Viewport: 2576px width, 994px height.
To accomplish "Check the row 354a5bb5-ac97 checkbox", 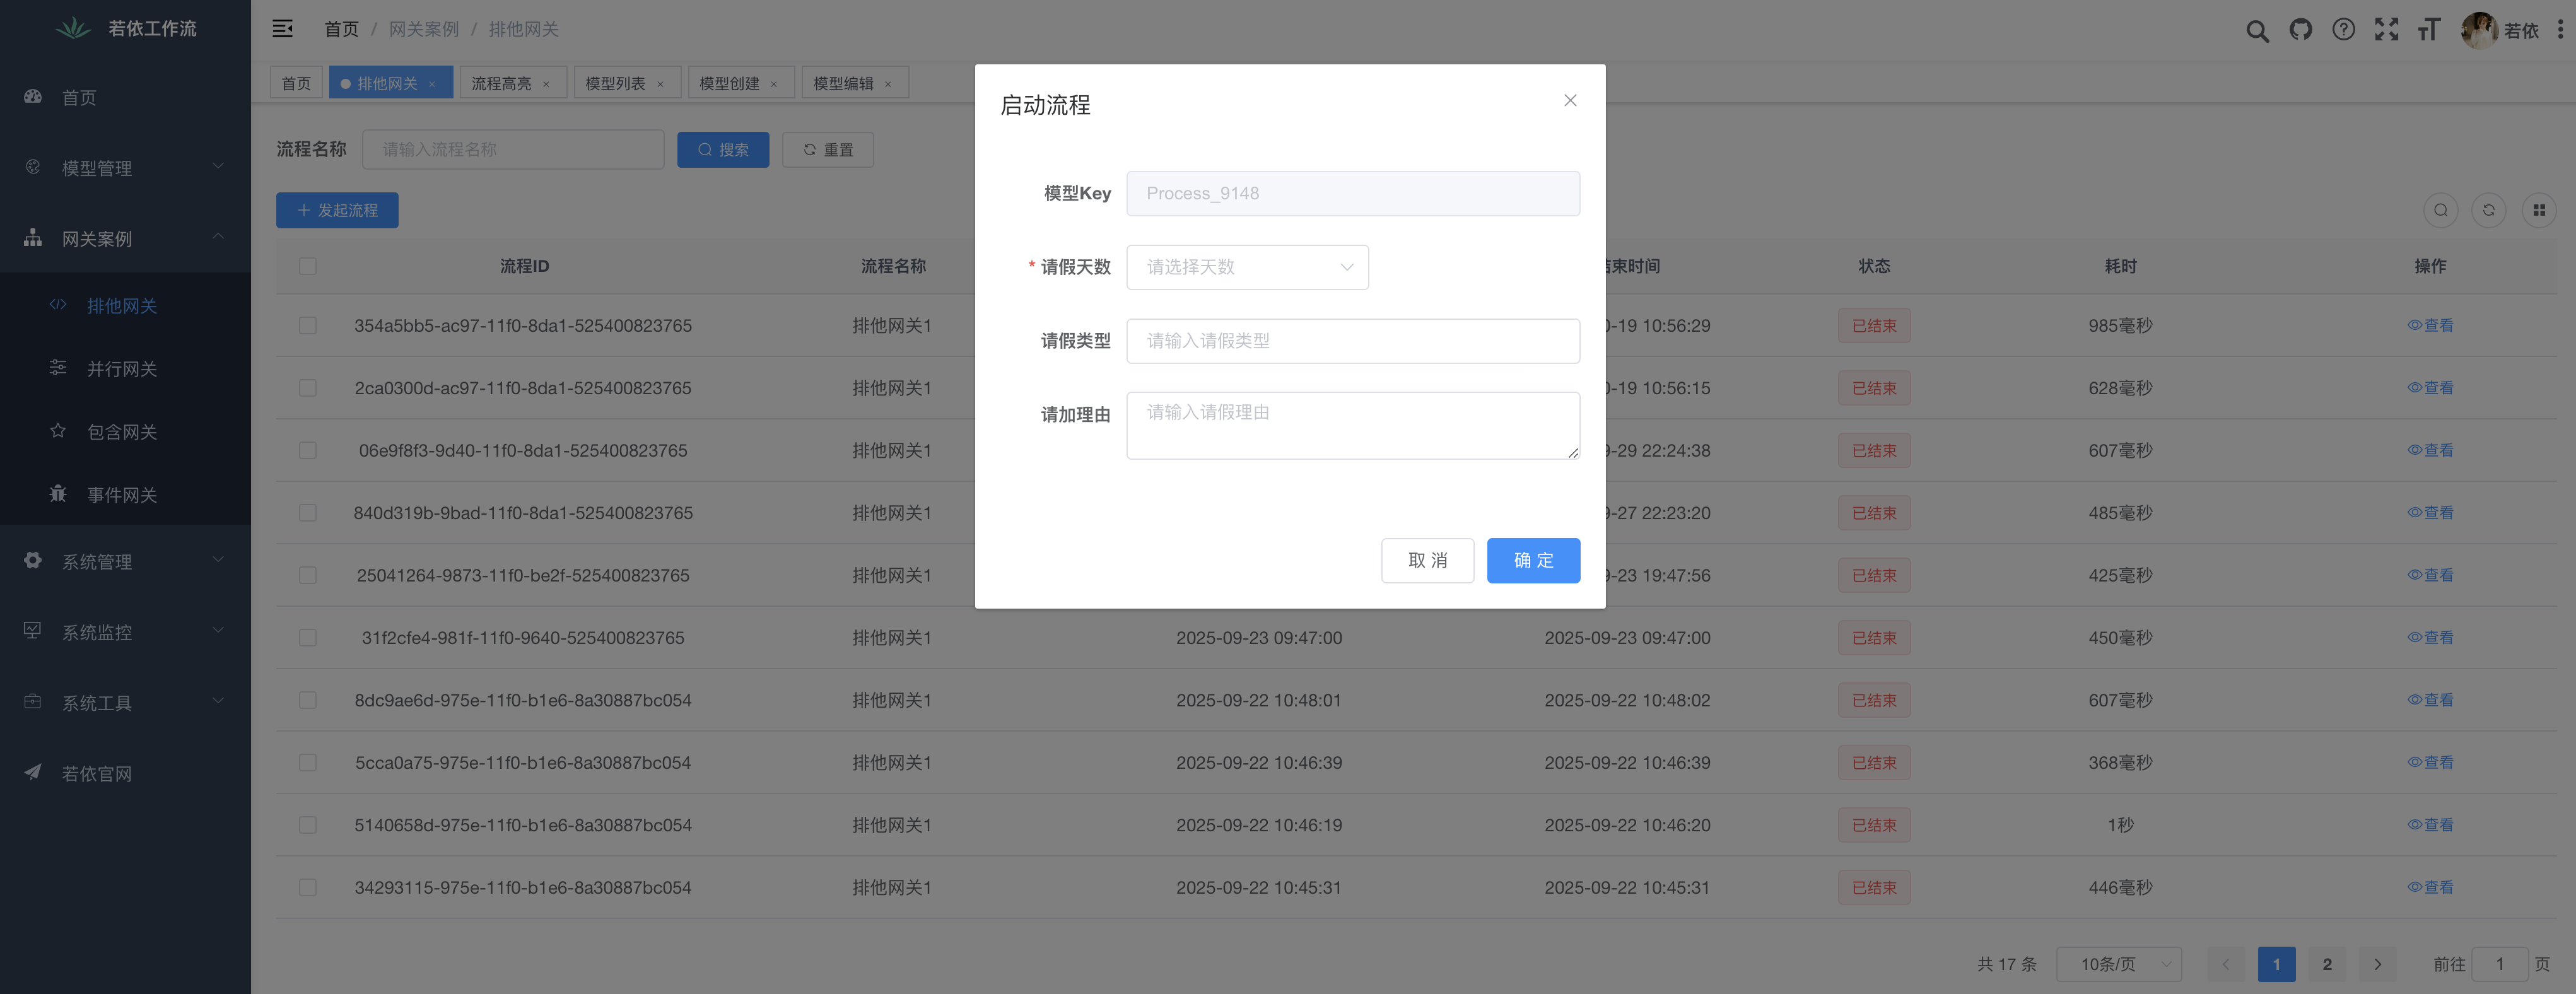I will 308,325.
